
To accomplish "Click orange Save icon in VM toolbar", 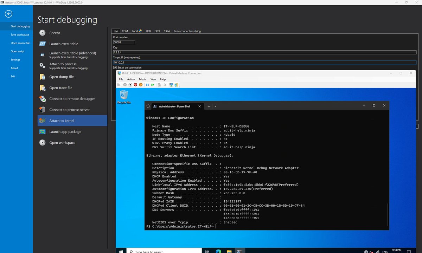I will tap(141, 85).
